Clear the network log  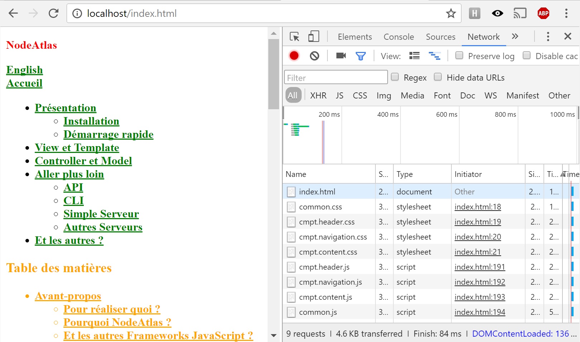point(314,56)
